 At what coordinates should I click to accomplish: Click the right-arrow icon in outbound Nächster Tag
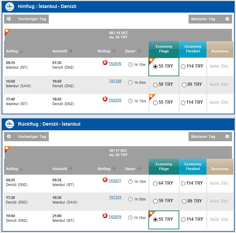click(x=227, y=19)
